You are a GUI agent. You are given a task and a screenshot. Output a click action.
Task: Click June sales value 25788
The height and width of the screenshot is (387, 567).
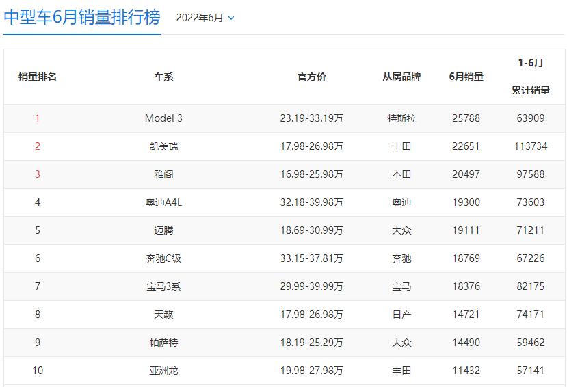466,118
